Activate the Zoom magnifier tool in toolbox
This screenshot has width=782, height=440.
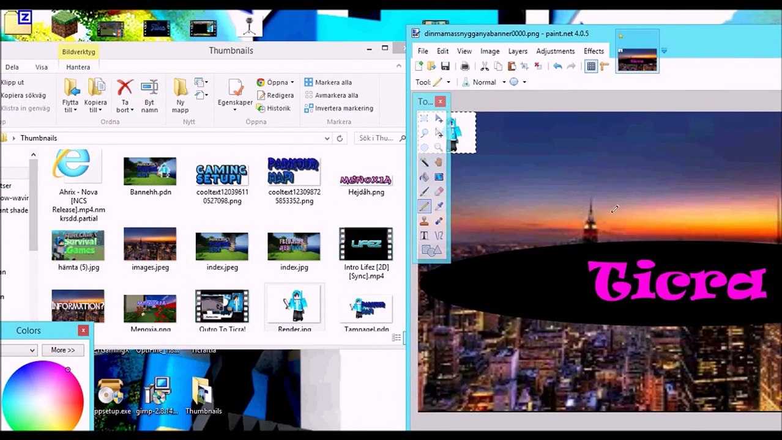tap(439, 147)
